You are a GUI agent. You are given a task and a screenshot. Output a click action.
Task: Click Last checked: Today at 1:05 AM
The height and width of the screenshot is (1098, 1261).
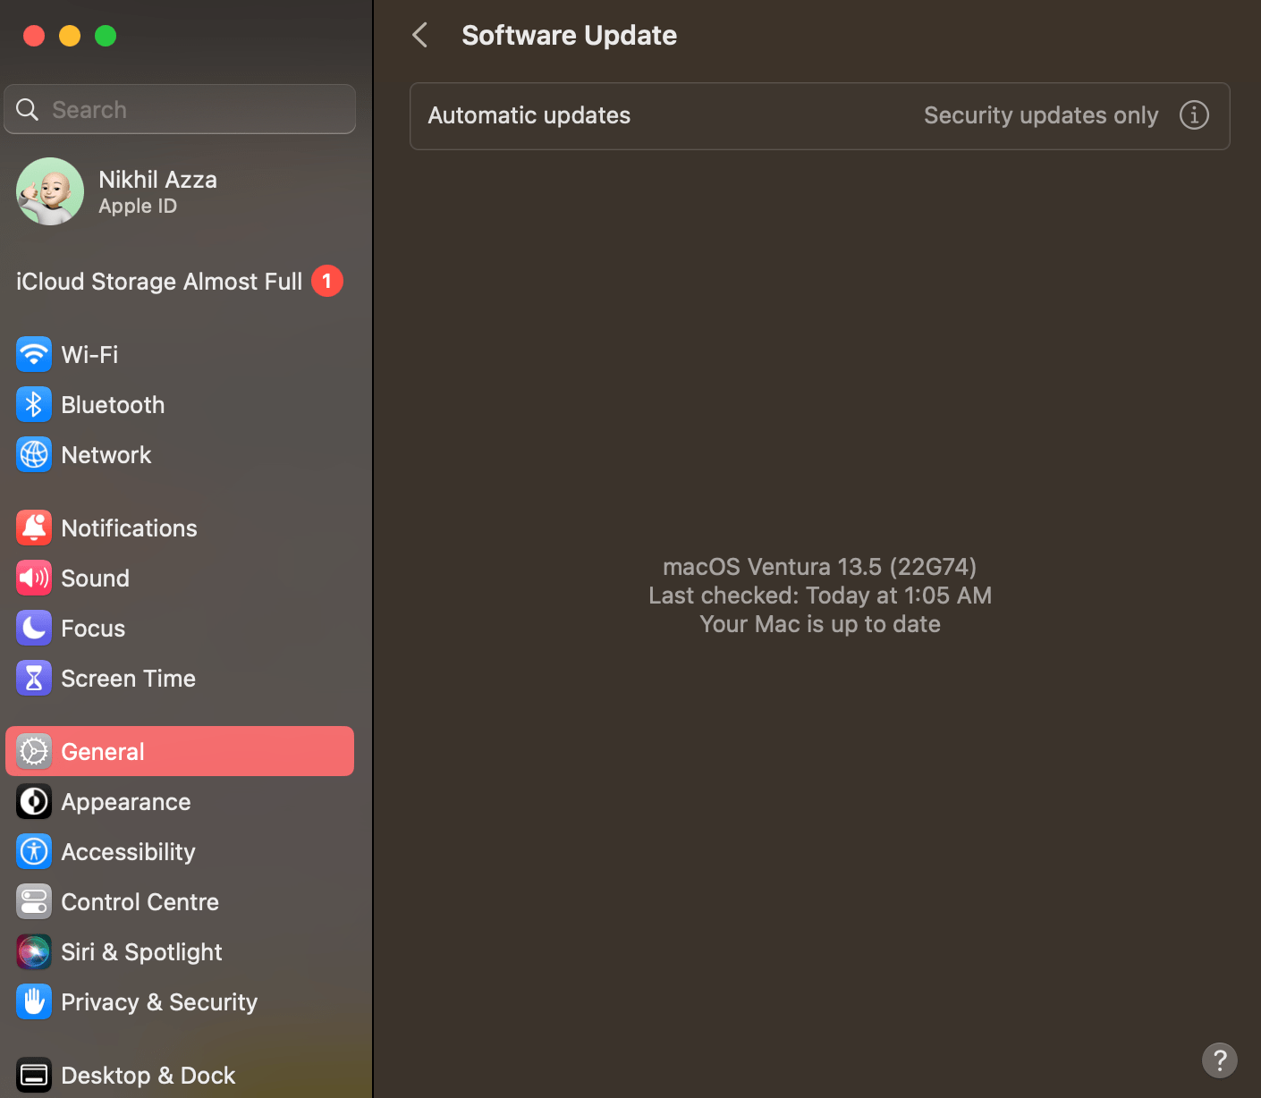[x=820, y=595]
